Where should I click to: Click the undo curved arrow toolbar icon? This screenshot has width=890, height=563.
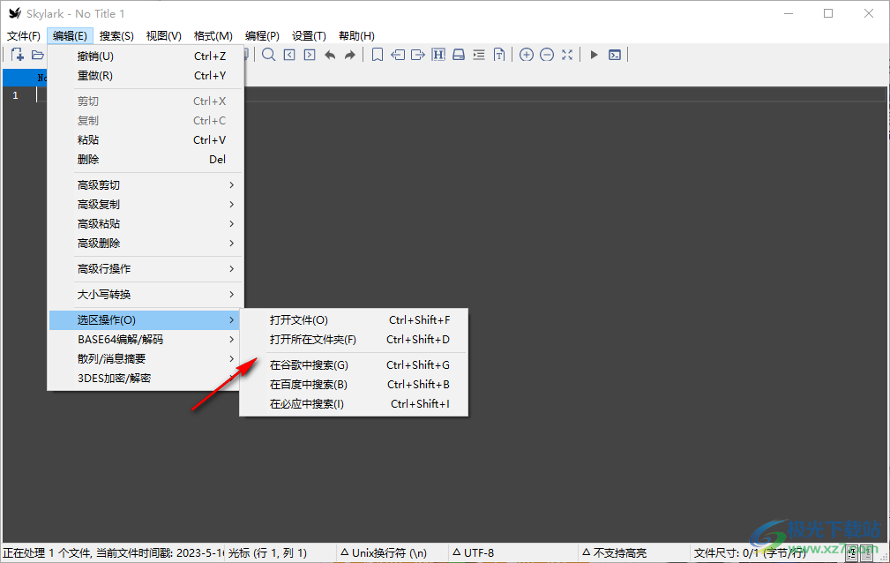tap(330, 55)
